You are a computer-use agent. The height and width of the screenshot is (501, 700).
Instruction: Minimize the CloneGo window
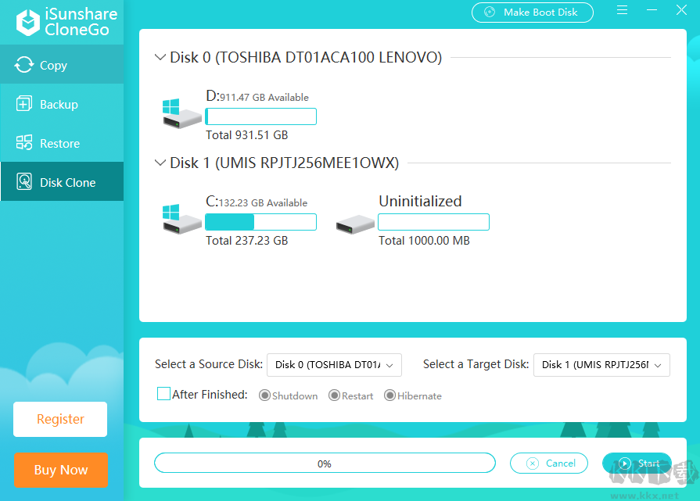click(x=652, y=10)
